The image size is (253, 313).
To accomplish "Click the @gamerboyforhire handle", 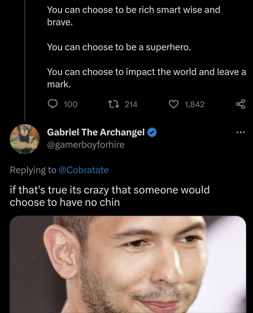I will pos(86,145).
